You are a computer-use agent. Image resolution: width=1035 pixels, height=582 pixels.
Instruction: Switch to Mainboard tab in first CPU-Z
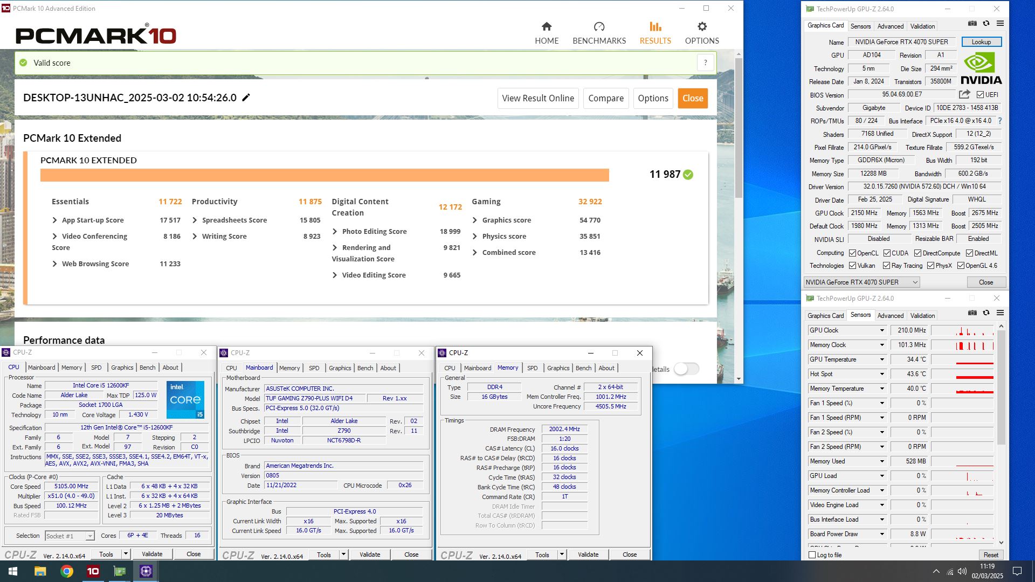42,368
